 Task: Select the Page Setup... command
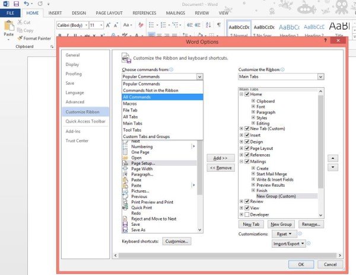(159, 163)
